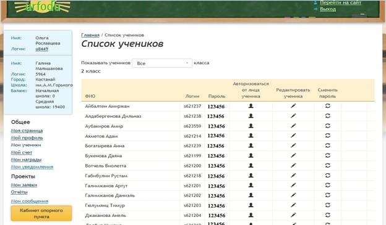Authorize as Джаканова Анель
Screen dimensions: 386x225
[x=251, y=215]
